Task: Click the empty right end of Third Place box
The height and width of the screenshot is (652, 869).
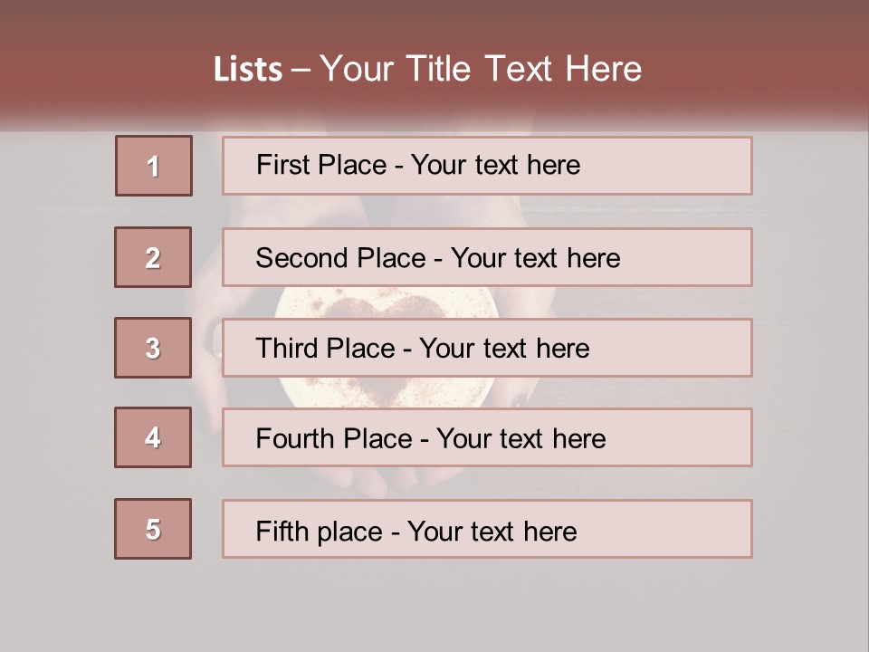Action: [688, 348]
